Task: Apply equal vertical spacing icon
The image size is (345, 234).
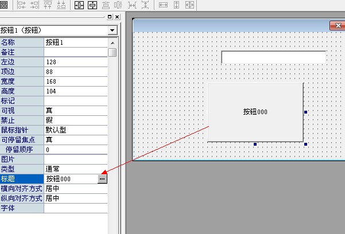Action: (x=145, y=5)
